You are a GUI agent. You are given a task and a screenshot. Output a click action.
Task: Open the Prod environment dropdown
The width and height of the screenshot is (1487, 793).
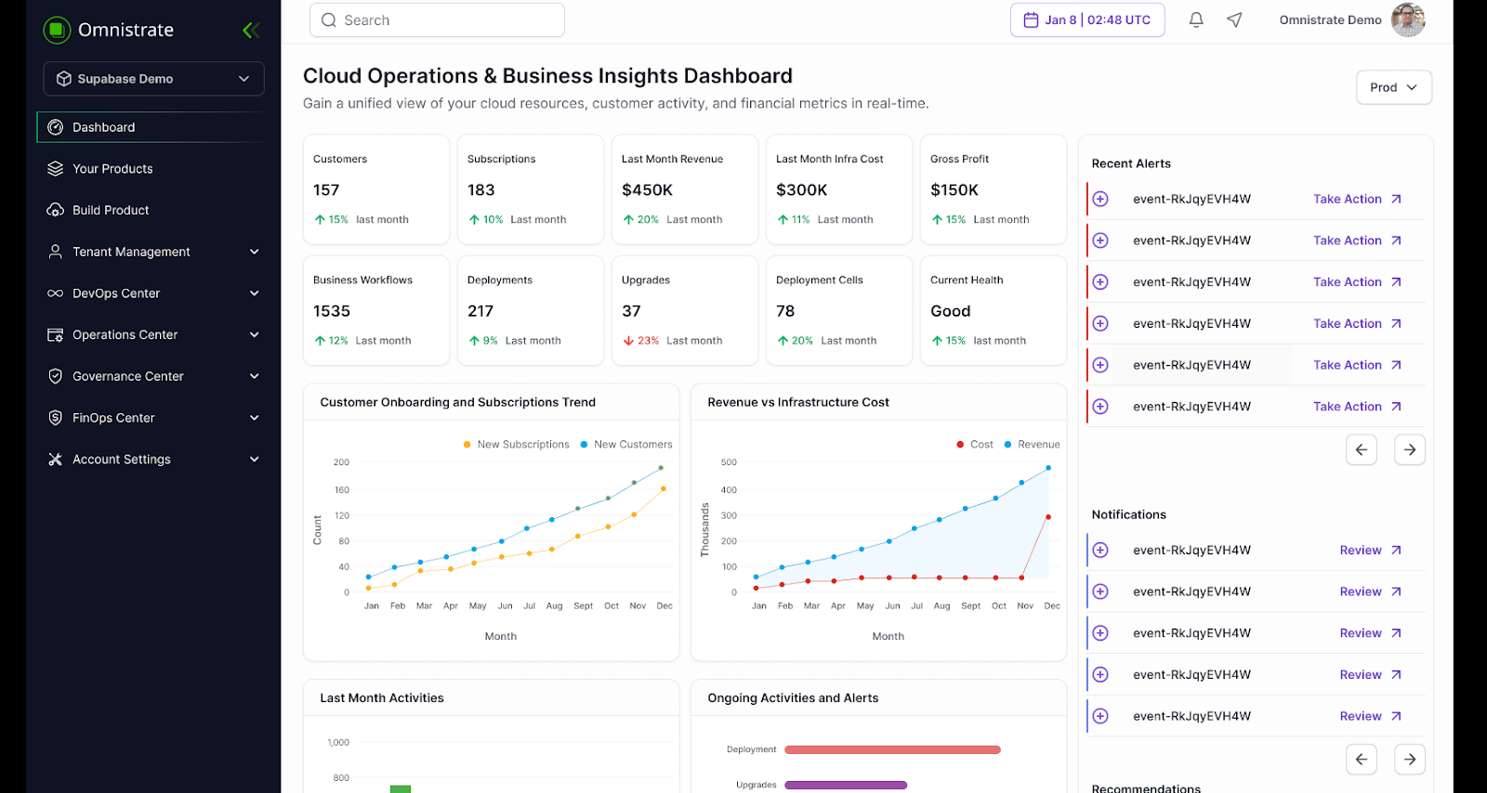1393,87
